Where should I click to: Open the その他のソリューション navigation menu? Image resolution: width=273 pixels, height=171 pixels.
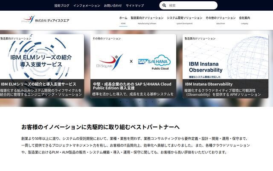221,20
